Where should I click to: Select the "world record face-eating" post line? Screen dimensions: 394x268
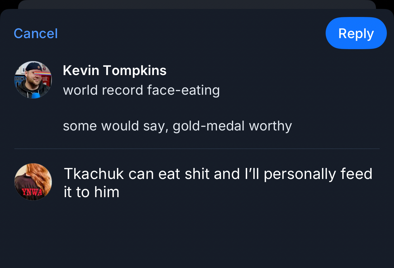coord(141,90)
